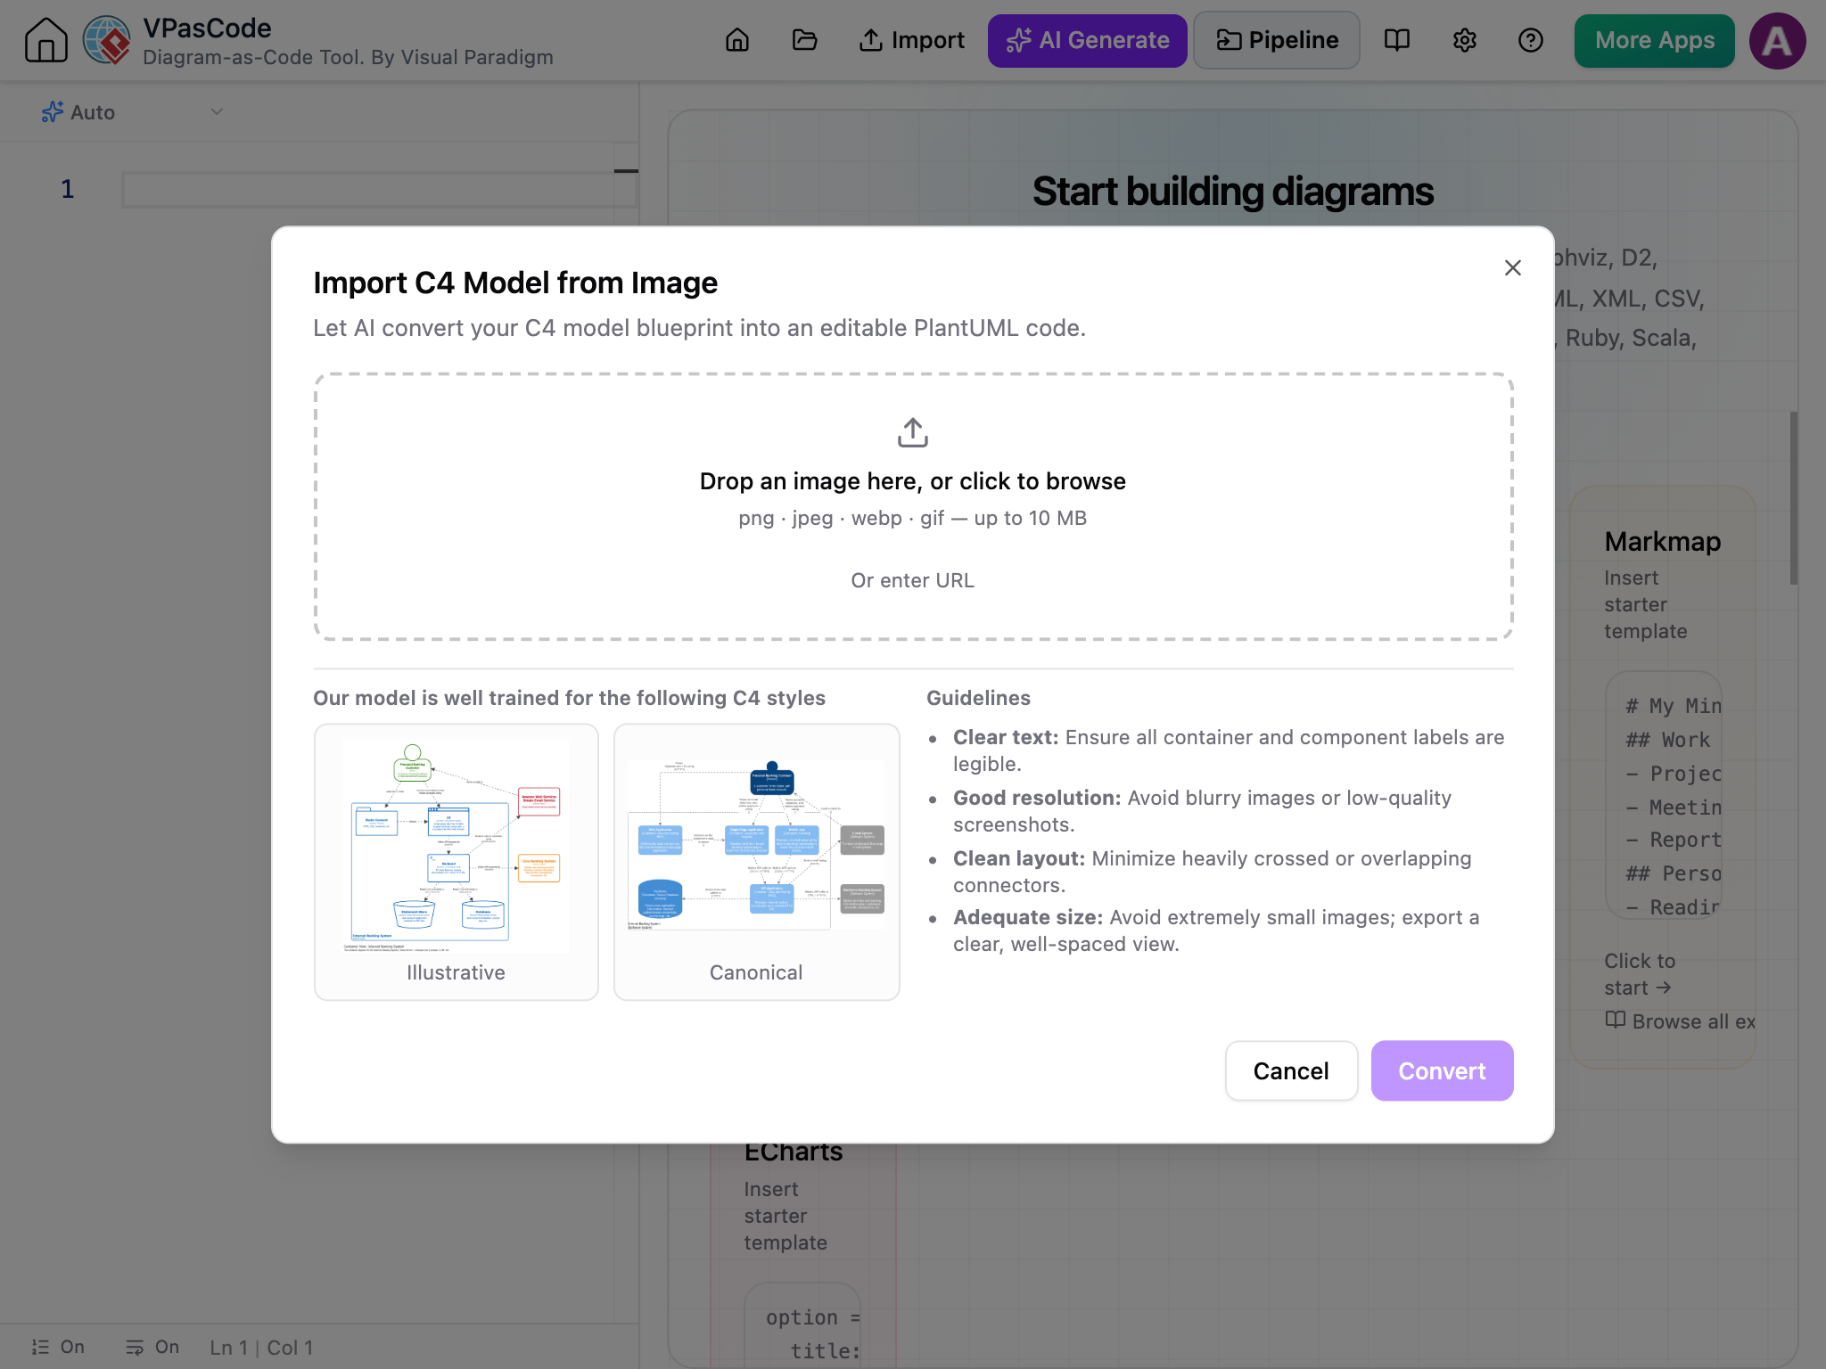Open AI Generate
The width and height of the screenshot is (1826, 1369).
(x=1087, y=40)
